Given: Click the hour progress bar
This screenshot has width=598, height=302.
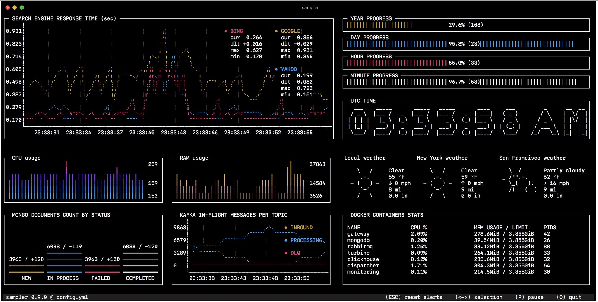Looking at the screenshot, I should pyautogui.click(x=466, y=63).
